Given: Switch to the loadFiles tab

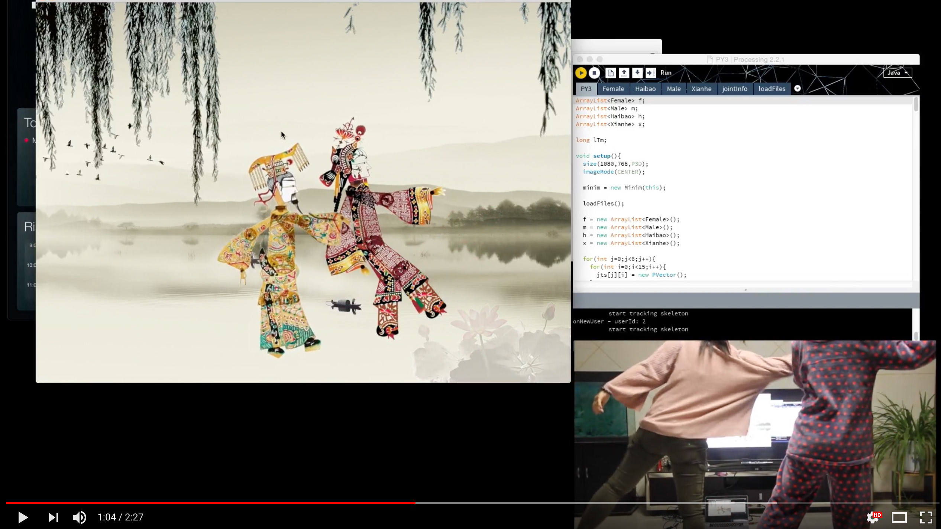Looking at the screenshot, I should [x=772, y=89].
